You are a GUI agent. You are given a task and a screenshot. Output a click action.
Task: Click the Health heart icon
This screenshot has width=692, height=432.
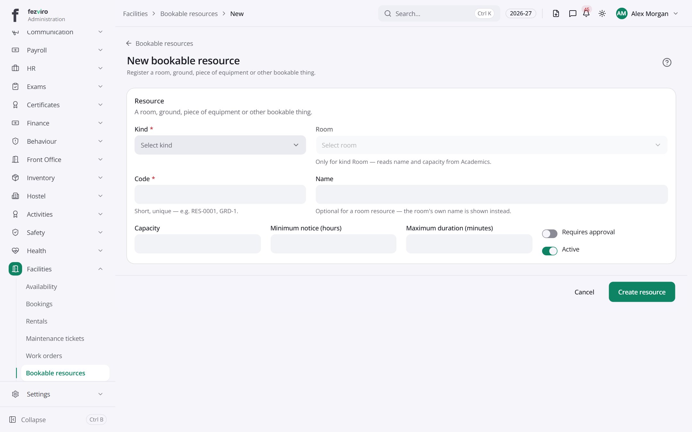[x=15, y=251]
